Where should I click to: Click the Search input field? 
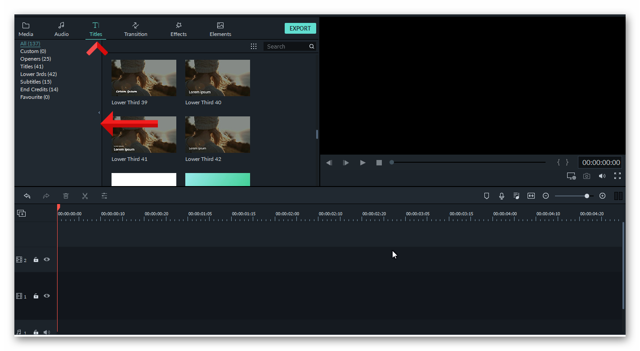pyautogui.click(x=287, y=46)
